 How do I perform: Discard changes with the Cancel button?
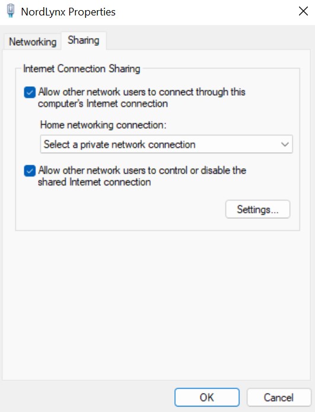tap(279, 397)
